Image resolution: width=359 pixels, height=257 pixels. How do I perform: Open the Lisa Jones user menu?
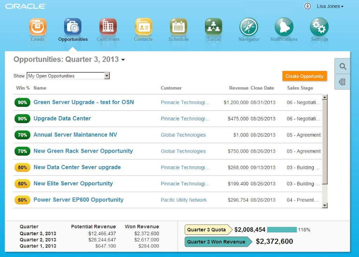[x=330, y=6]
